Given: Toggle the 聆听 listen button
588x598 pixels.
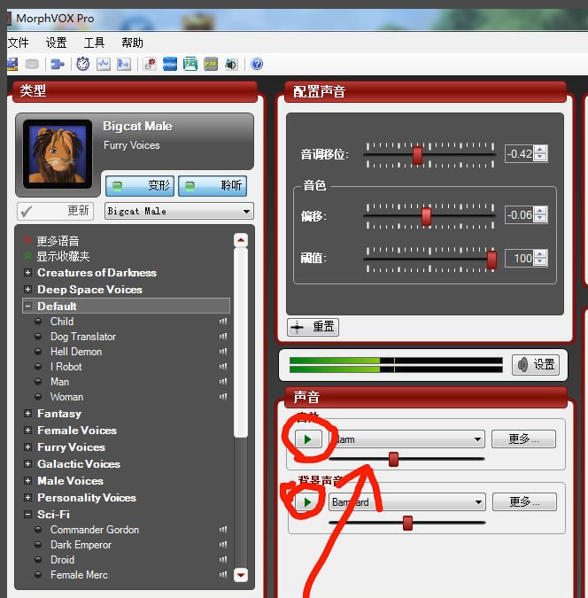Looking at the screenshot, I should [213, 186].
